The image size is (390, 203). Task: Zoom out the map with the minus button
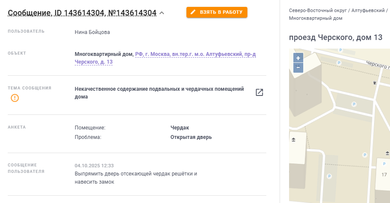coord(298,67)
